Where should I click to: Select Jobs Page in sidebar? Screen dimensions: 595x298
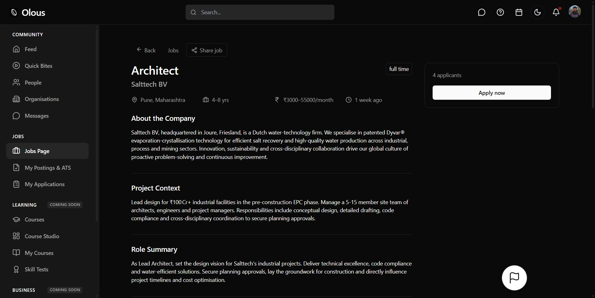47,151
